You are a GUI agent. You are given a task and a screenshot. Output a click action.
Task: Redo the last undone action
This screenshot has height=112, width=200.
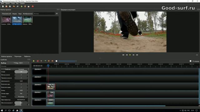coord(17,7)
